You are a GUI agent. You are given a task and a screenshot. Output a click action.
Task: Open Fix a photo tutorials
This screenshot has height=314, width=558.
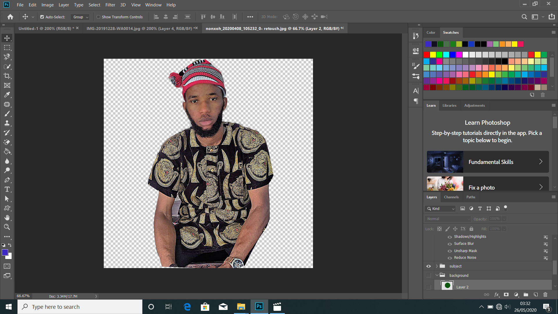point(488,184)
